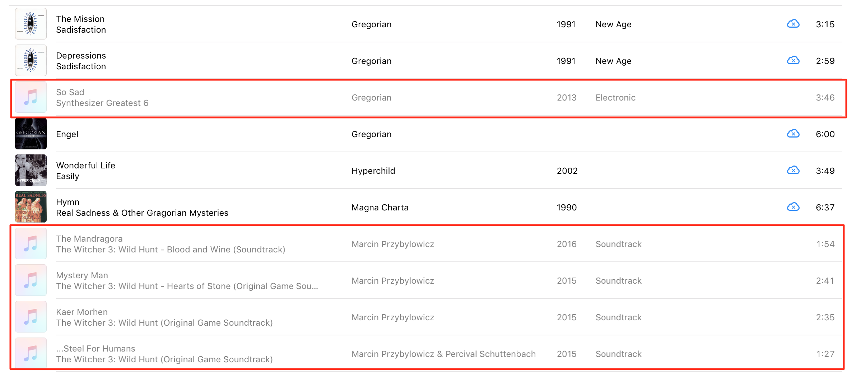Click cloud icon for Wonderful Life
This screenshot has height=372, width=861.
coord(793,171)
